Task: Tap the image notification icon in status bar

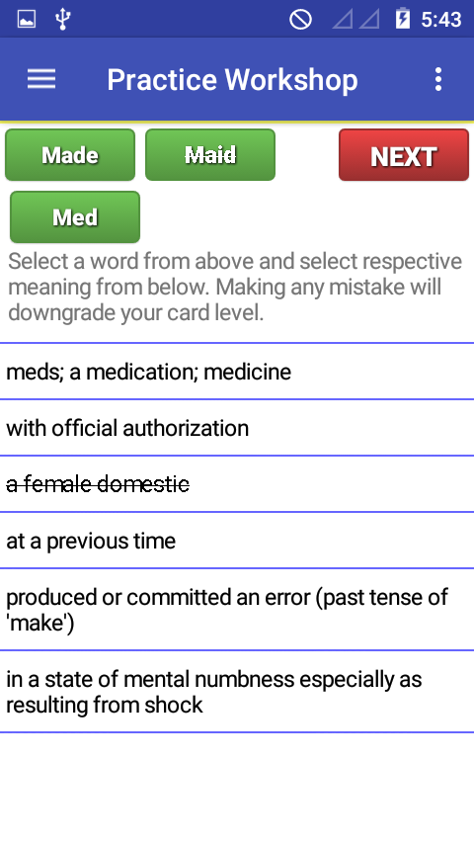Action: (x=27, y=20)
